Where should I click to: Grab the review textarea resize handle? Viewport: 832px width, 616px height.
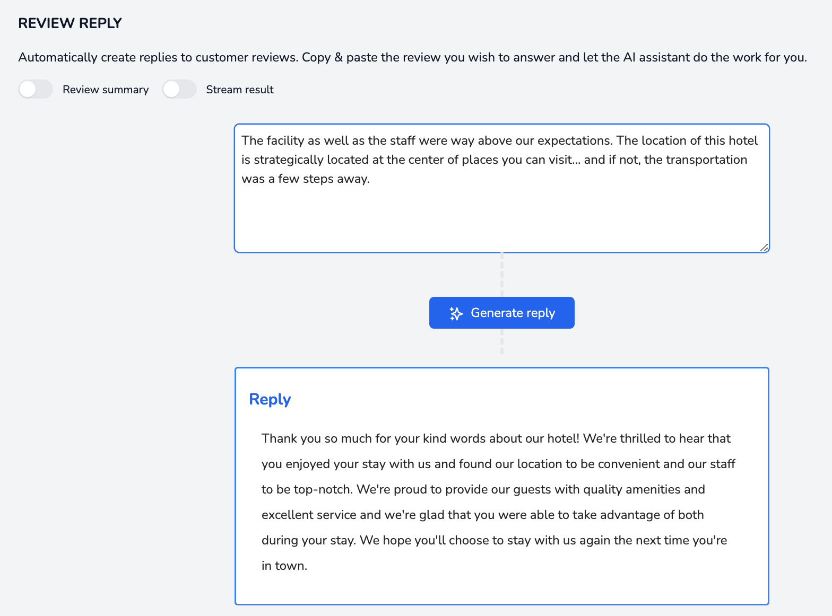point(764,247)
